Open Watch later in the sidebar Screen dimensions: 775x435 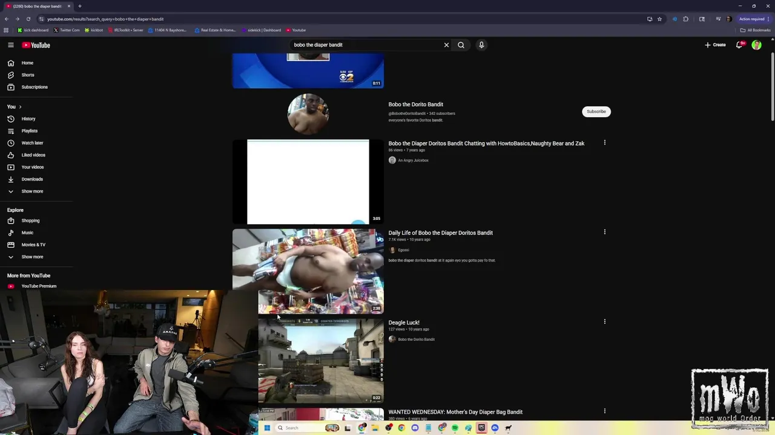click(x=32, y=143)
